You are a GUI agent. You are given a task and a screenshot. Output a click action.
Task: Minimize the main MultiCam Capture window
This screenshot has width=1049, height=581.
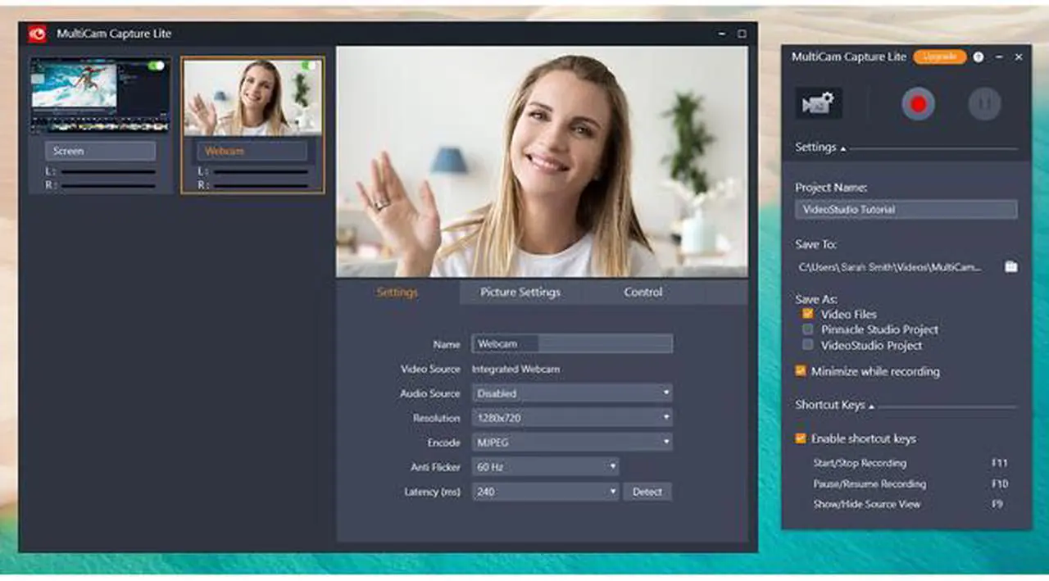click(x=722, y=34)
